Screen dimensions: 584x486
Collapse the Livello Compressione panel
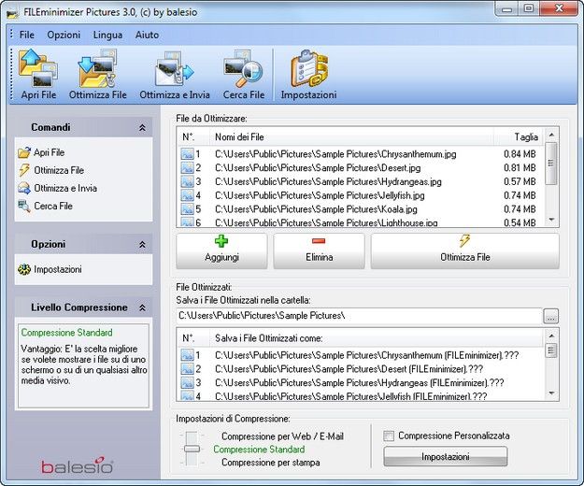pyautogui.click(x=142, y=307)
